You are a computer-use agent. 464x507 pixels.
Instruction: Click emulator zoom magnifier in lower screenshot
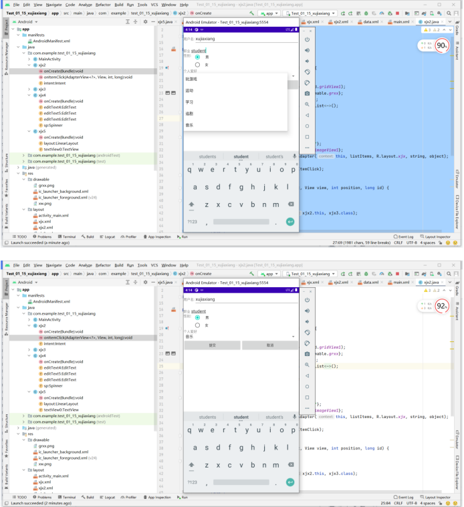tap(307, 365)
